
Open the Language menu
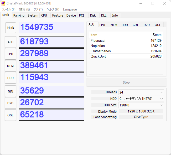click(x=70, y=9)
